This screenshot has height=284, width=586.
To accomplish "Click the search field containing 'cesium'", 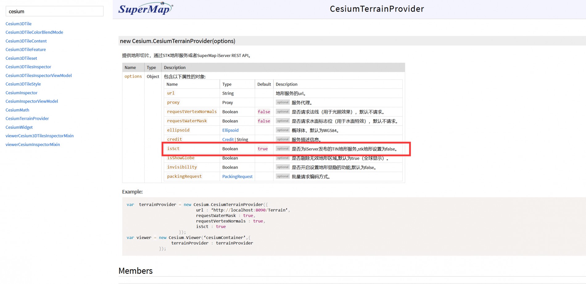I will pyautogui.click(x=55, y=11).
